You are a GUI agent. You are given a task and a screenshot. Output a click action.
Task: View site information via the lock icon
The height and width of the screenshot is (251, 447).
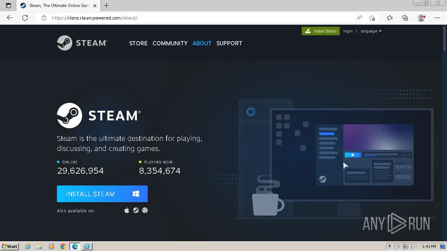44,18
